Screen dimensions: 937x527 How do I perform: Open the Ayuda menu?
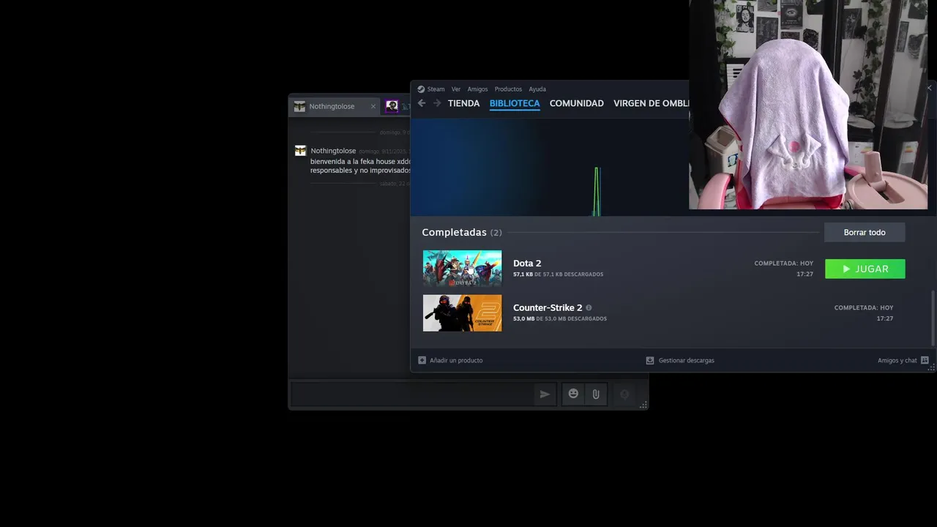tap(537, 89)
